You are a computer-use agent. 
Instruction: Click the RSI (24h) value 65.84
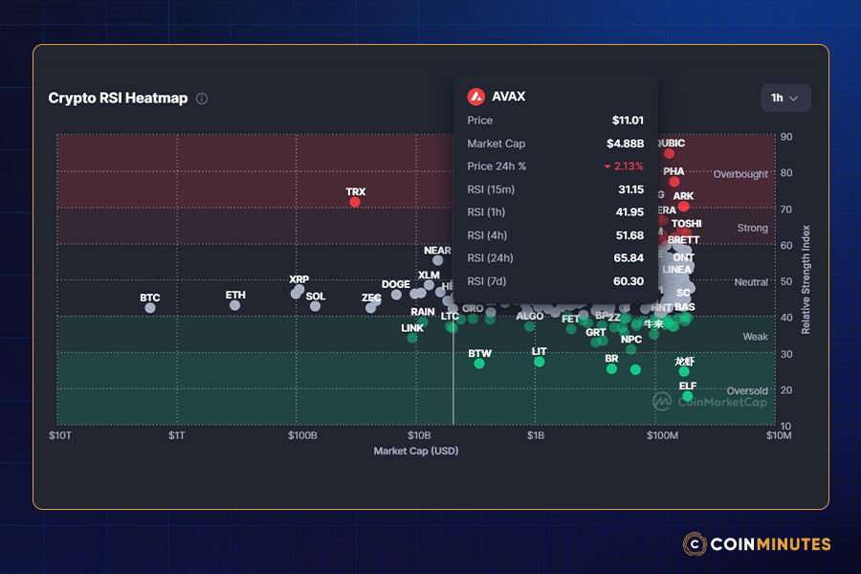[x=629, y=258]
